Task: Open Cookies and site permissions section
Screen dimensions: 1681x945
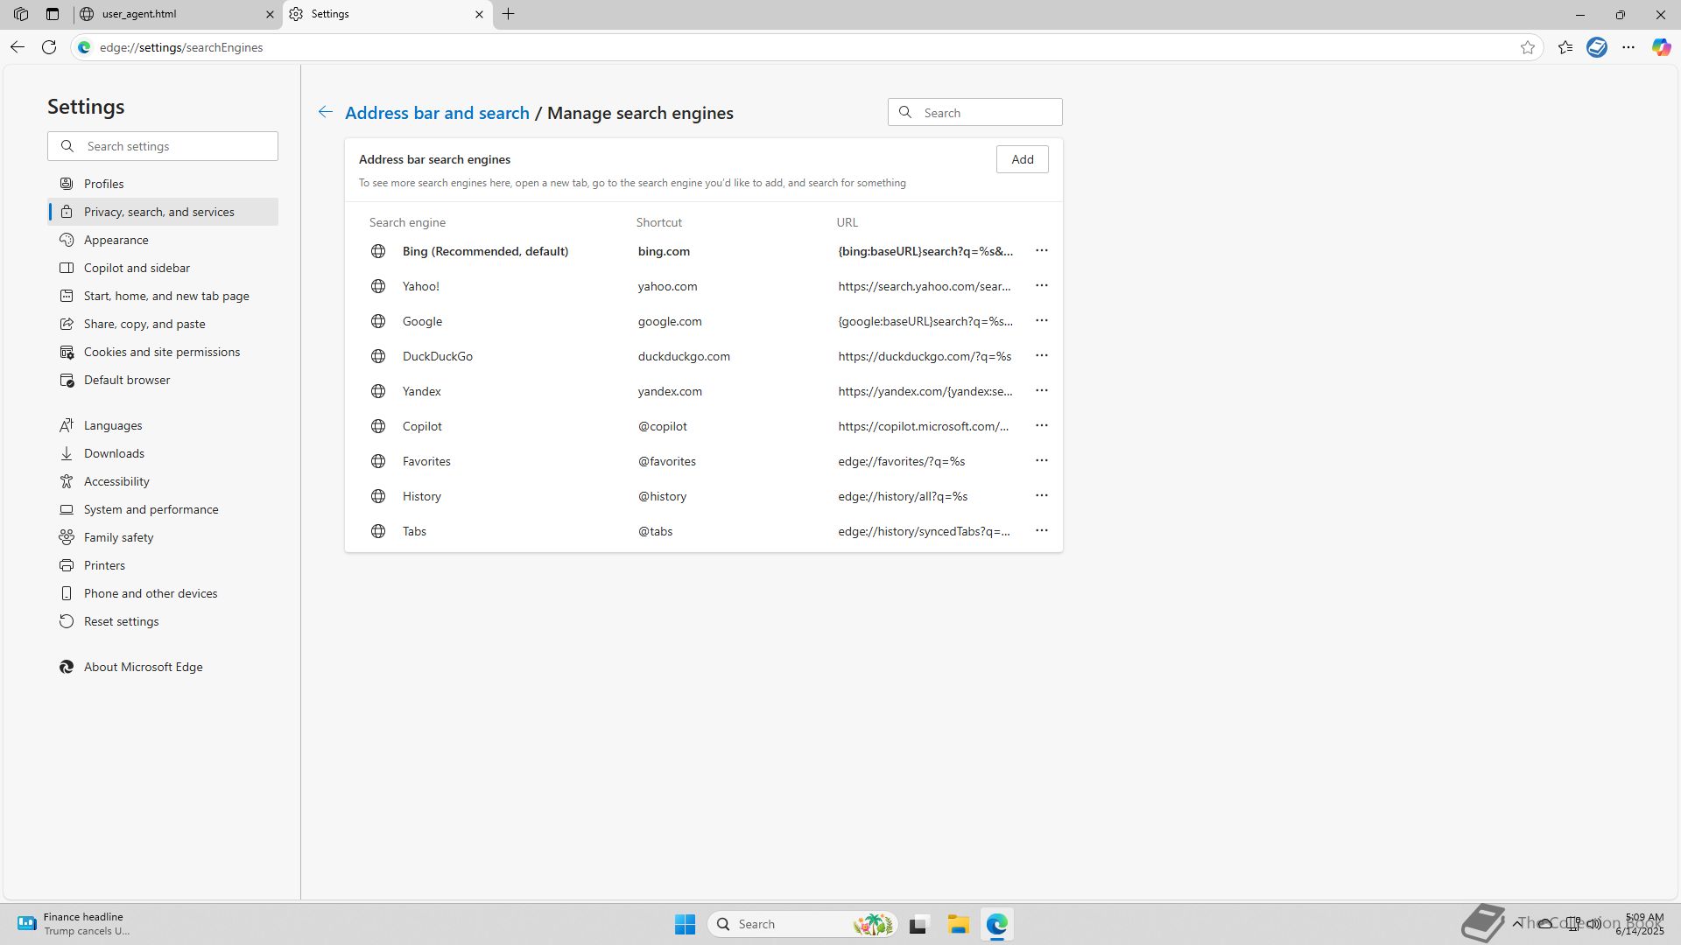Action: (161, 352)
